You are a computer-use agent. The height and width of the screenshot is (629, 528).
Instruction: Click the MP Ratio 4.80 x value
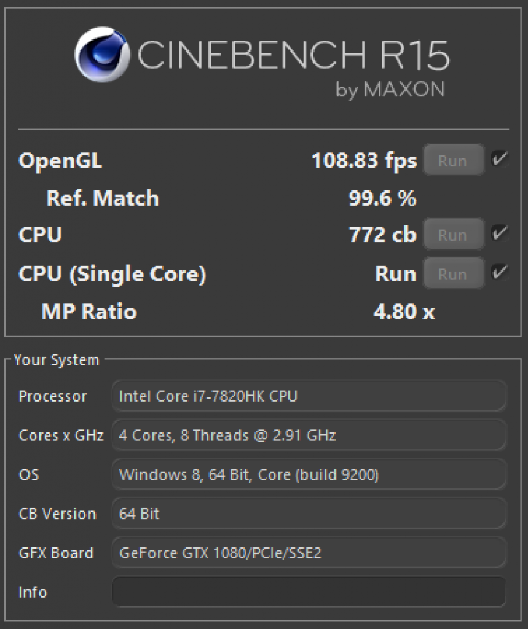404,311
